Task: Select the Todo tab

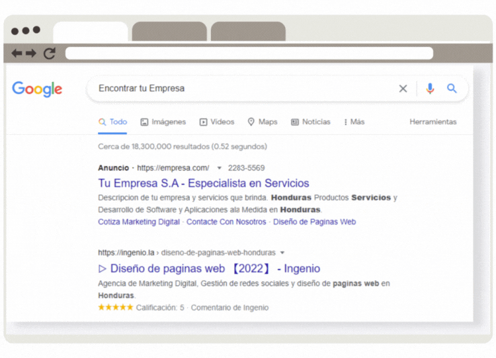Action: 112,122
